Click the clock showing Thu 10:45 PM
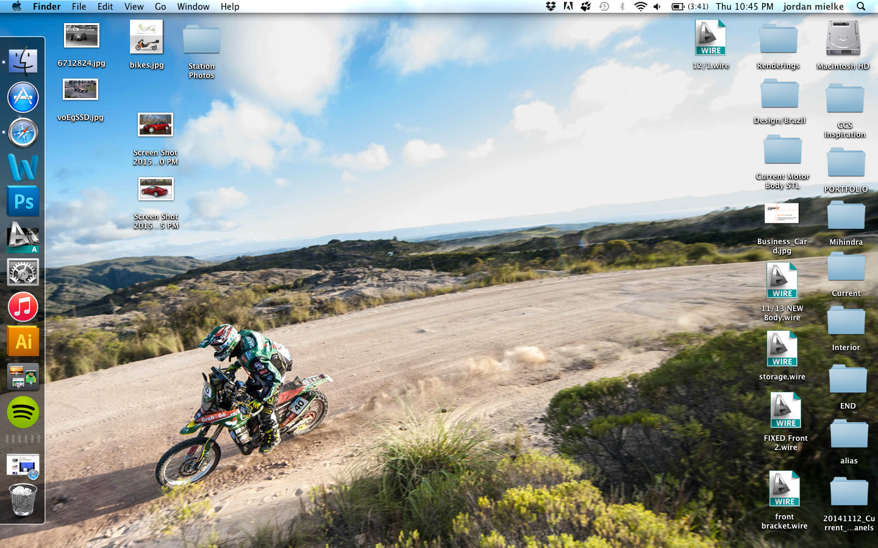This screenshot has width=878, height=548. [744, 7]
